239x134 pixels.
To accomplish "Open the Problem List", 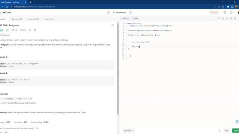I will coord(119,12).
